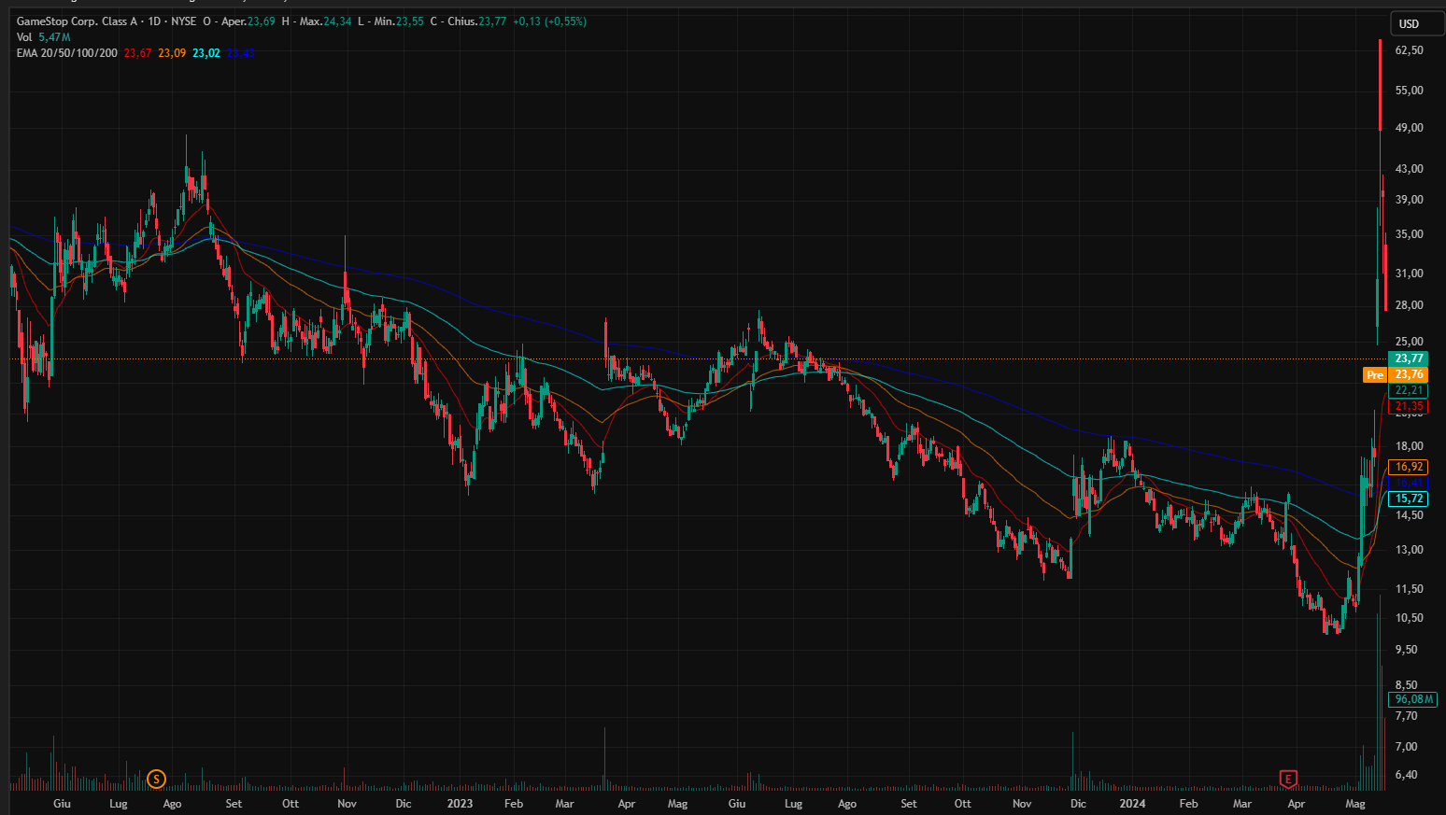Open the USD currency selector
The image size is (1446, 815).
tap(1409, 23)
